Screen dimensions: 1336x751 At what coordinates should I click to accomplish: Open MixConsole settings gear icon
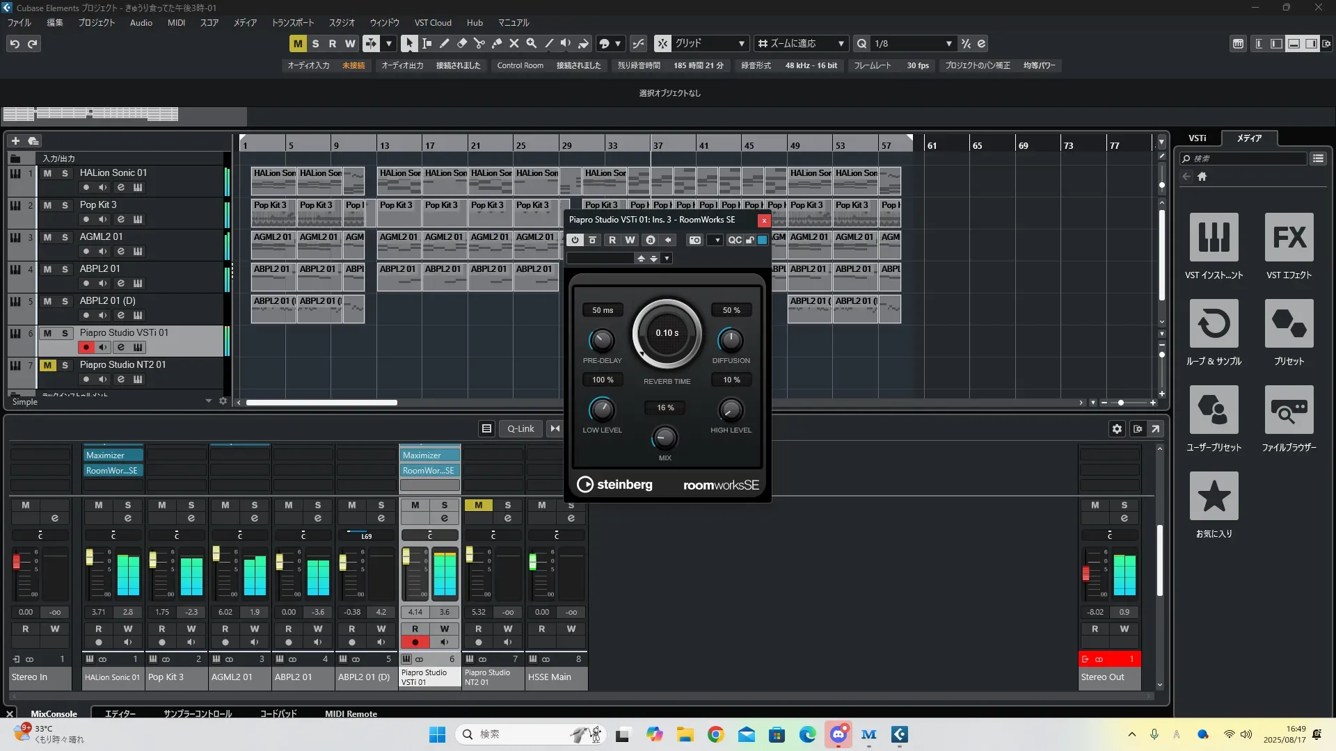pyautogui.click(x=1117, y=428)
